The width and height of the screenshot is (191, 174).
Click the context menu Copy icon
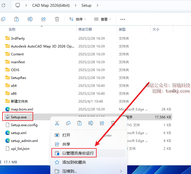click(68, 123)
